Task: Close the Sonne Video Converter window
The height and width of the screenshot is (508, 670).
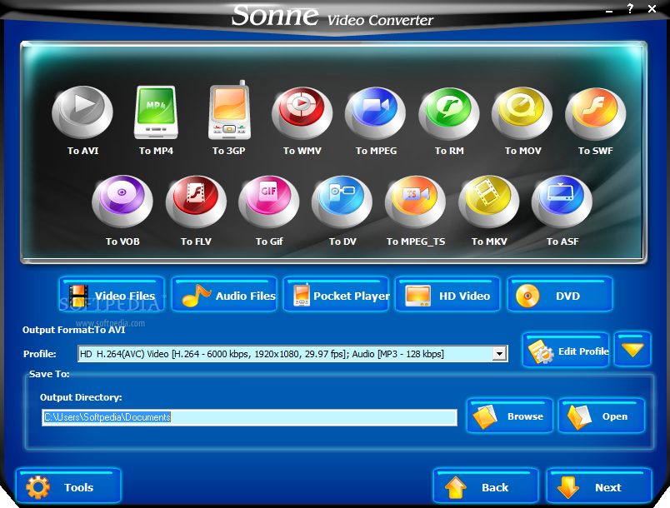Action: click(652, 8)
